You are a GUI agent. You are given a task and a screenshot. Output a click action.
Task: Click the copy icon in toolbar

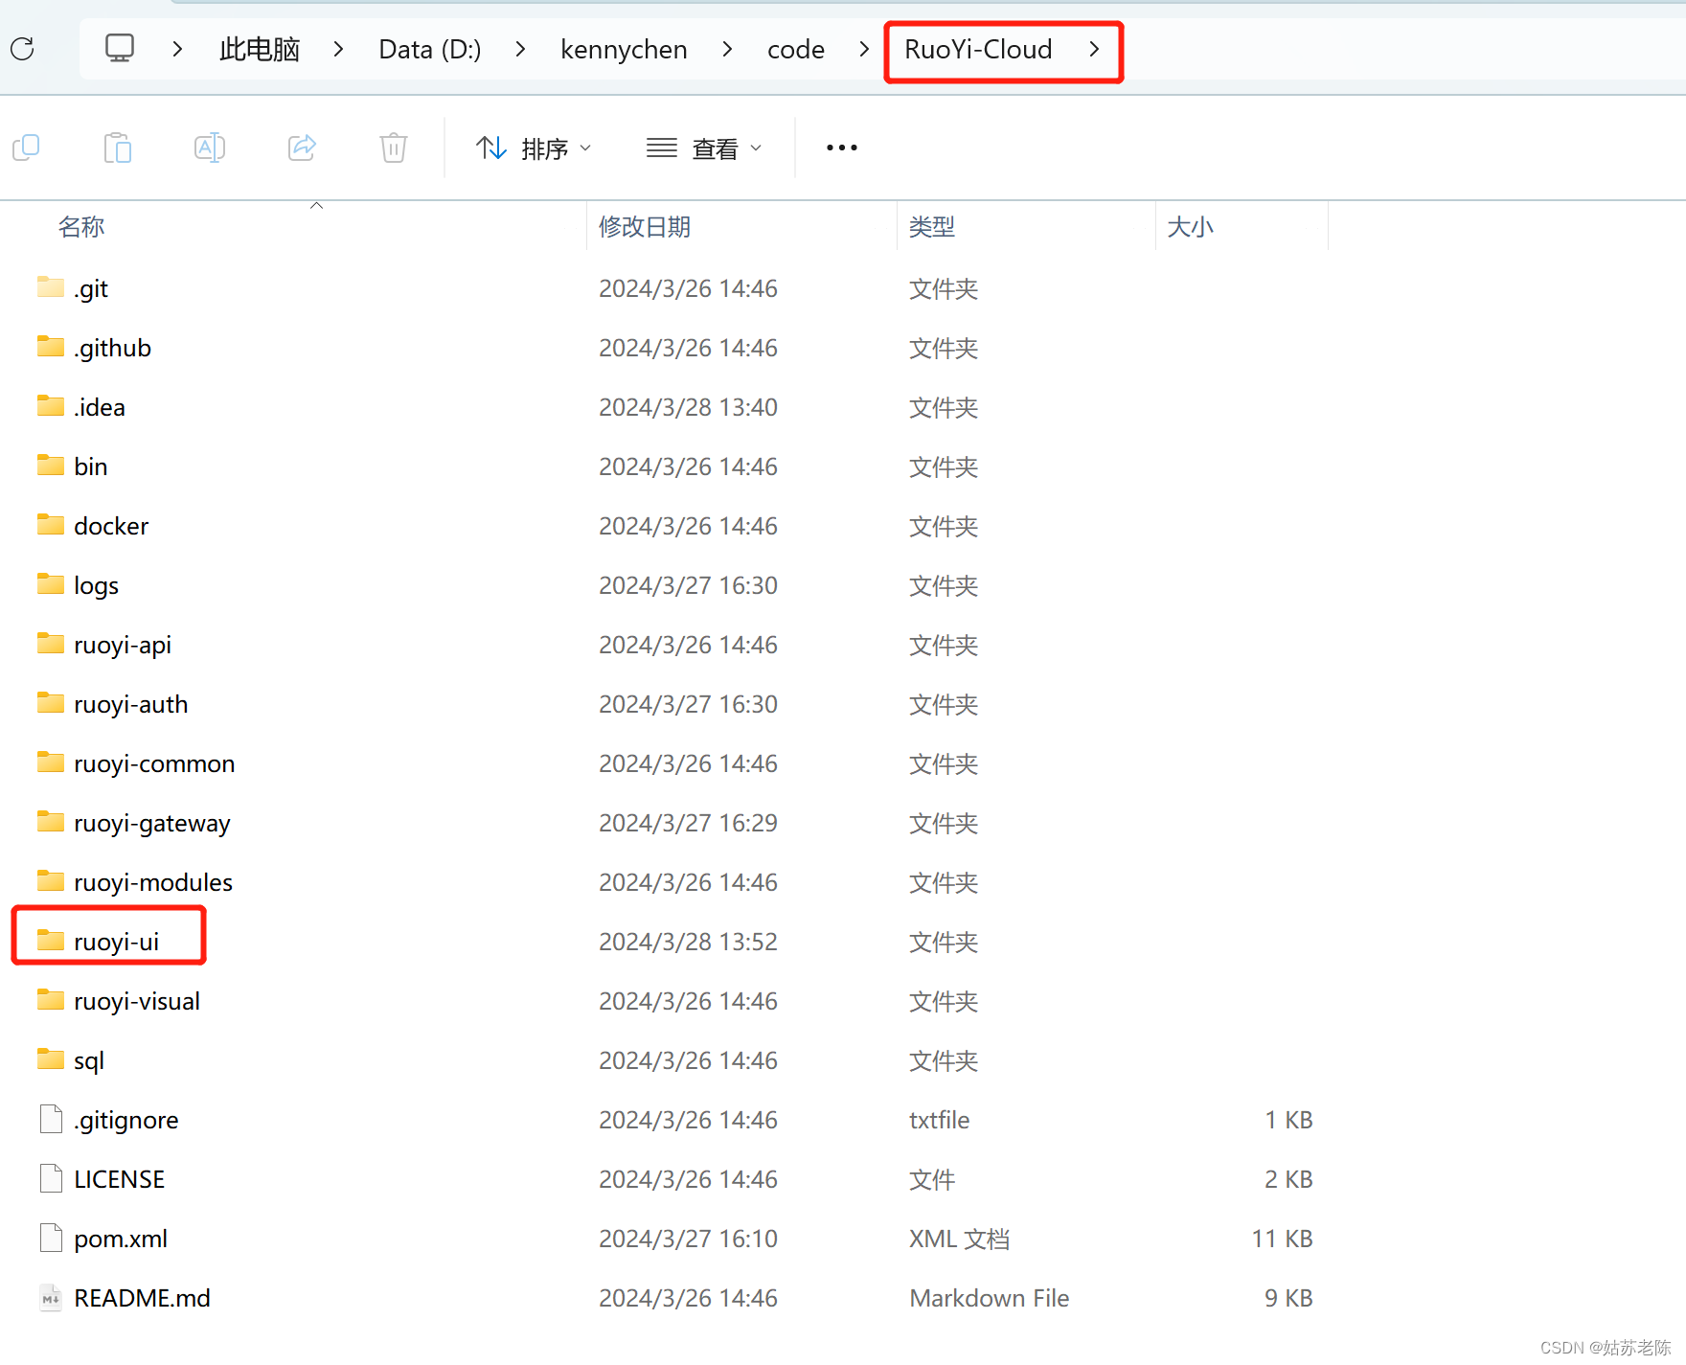(x=26, y=148)
